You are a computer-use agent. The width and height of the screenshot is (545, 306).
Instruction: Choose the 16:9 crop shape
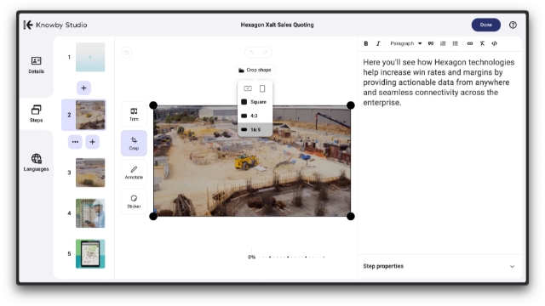point(255,130)
